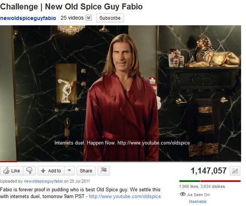Subscribe to the newoldspiceguyfabio channel

[x=110, y=18]
